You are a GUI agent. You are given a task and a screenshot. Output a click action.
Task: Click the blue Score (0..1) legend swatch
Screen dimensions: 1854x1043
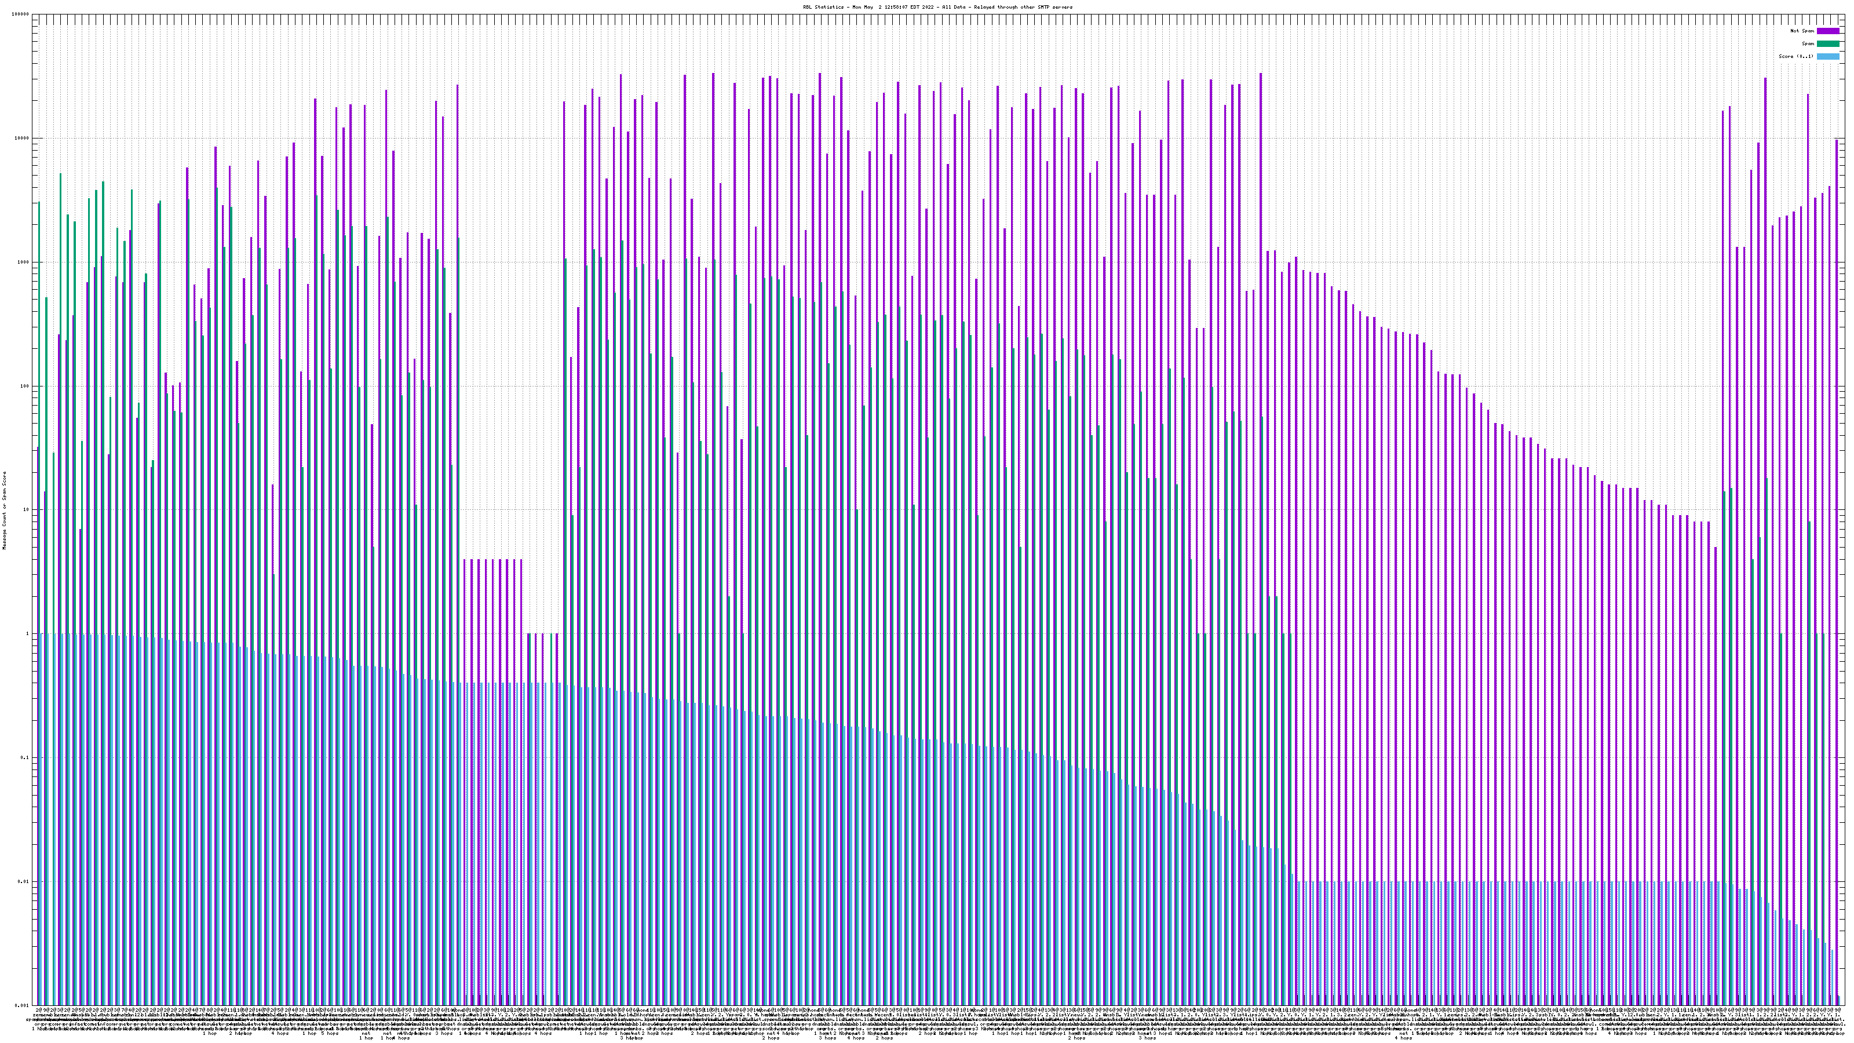pyautogui.click(x=1827, y=56)
